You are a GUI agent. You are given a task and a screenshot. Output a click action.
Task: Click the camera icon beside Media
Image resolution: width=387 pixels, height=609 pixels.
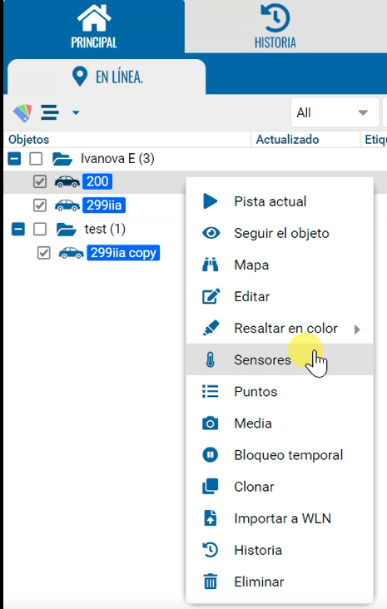pos(211,423)
